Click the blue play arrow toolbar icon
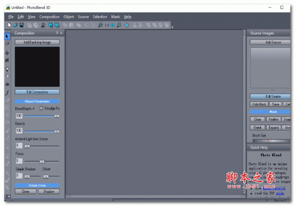Viewport: 295px width, 206px height. pyautogui.click(x=127, y=25)
